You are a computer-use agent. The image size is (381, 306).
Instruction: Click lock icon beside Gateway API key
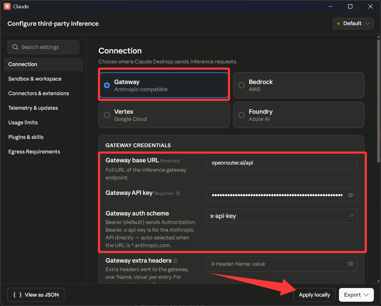178,193
